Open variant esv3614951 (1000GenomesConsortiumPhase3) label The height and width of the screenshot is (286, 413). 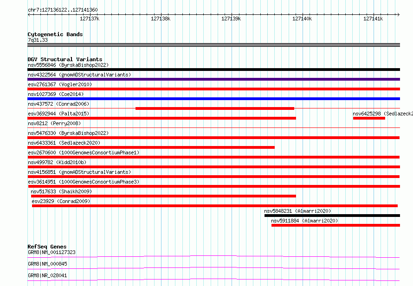click(x=84, y=182)
